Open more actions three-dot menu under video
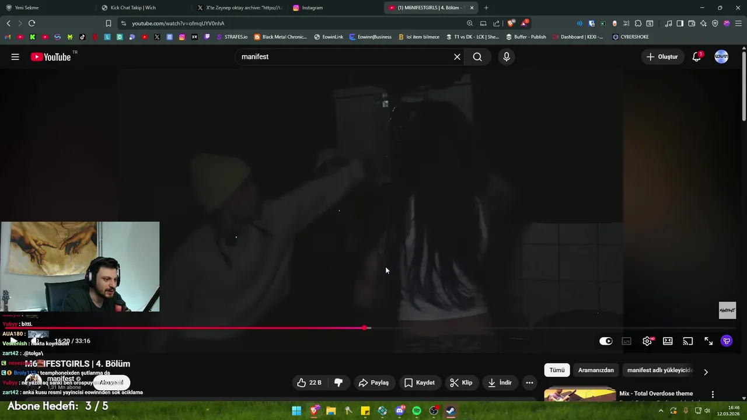Image resolution: width=747 pixels, height=420 pixels. [x=529, y=383]
